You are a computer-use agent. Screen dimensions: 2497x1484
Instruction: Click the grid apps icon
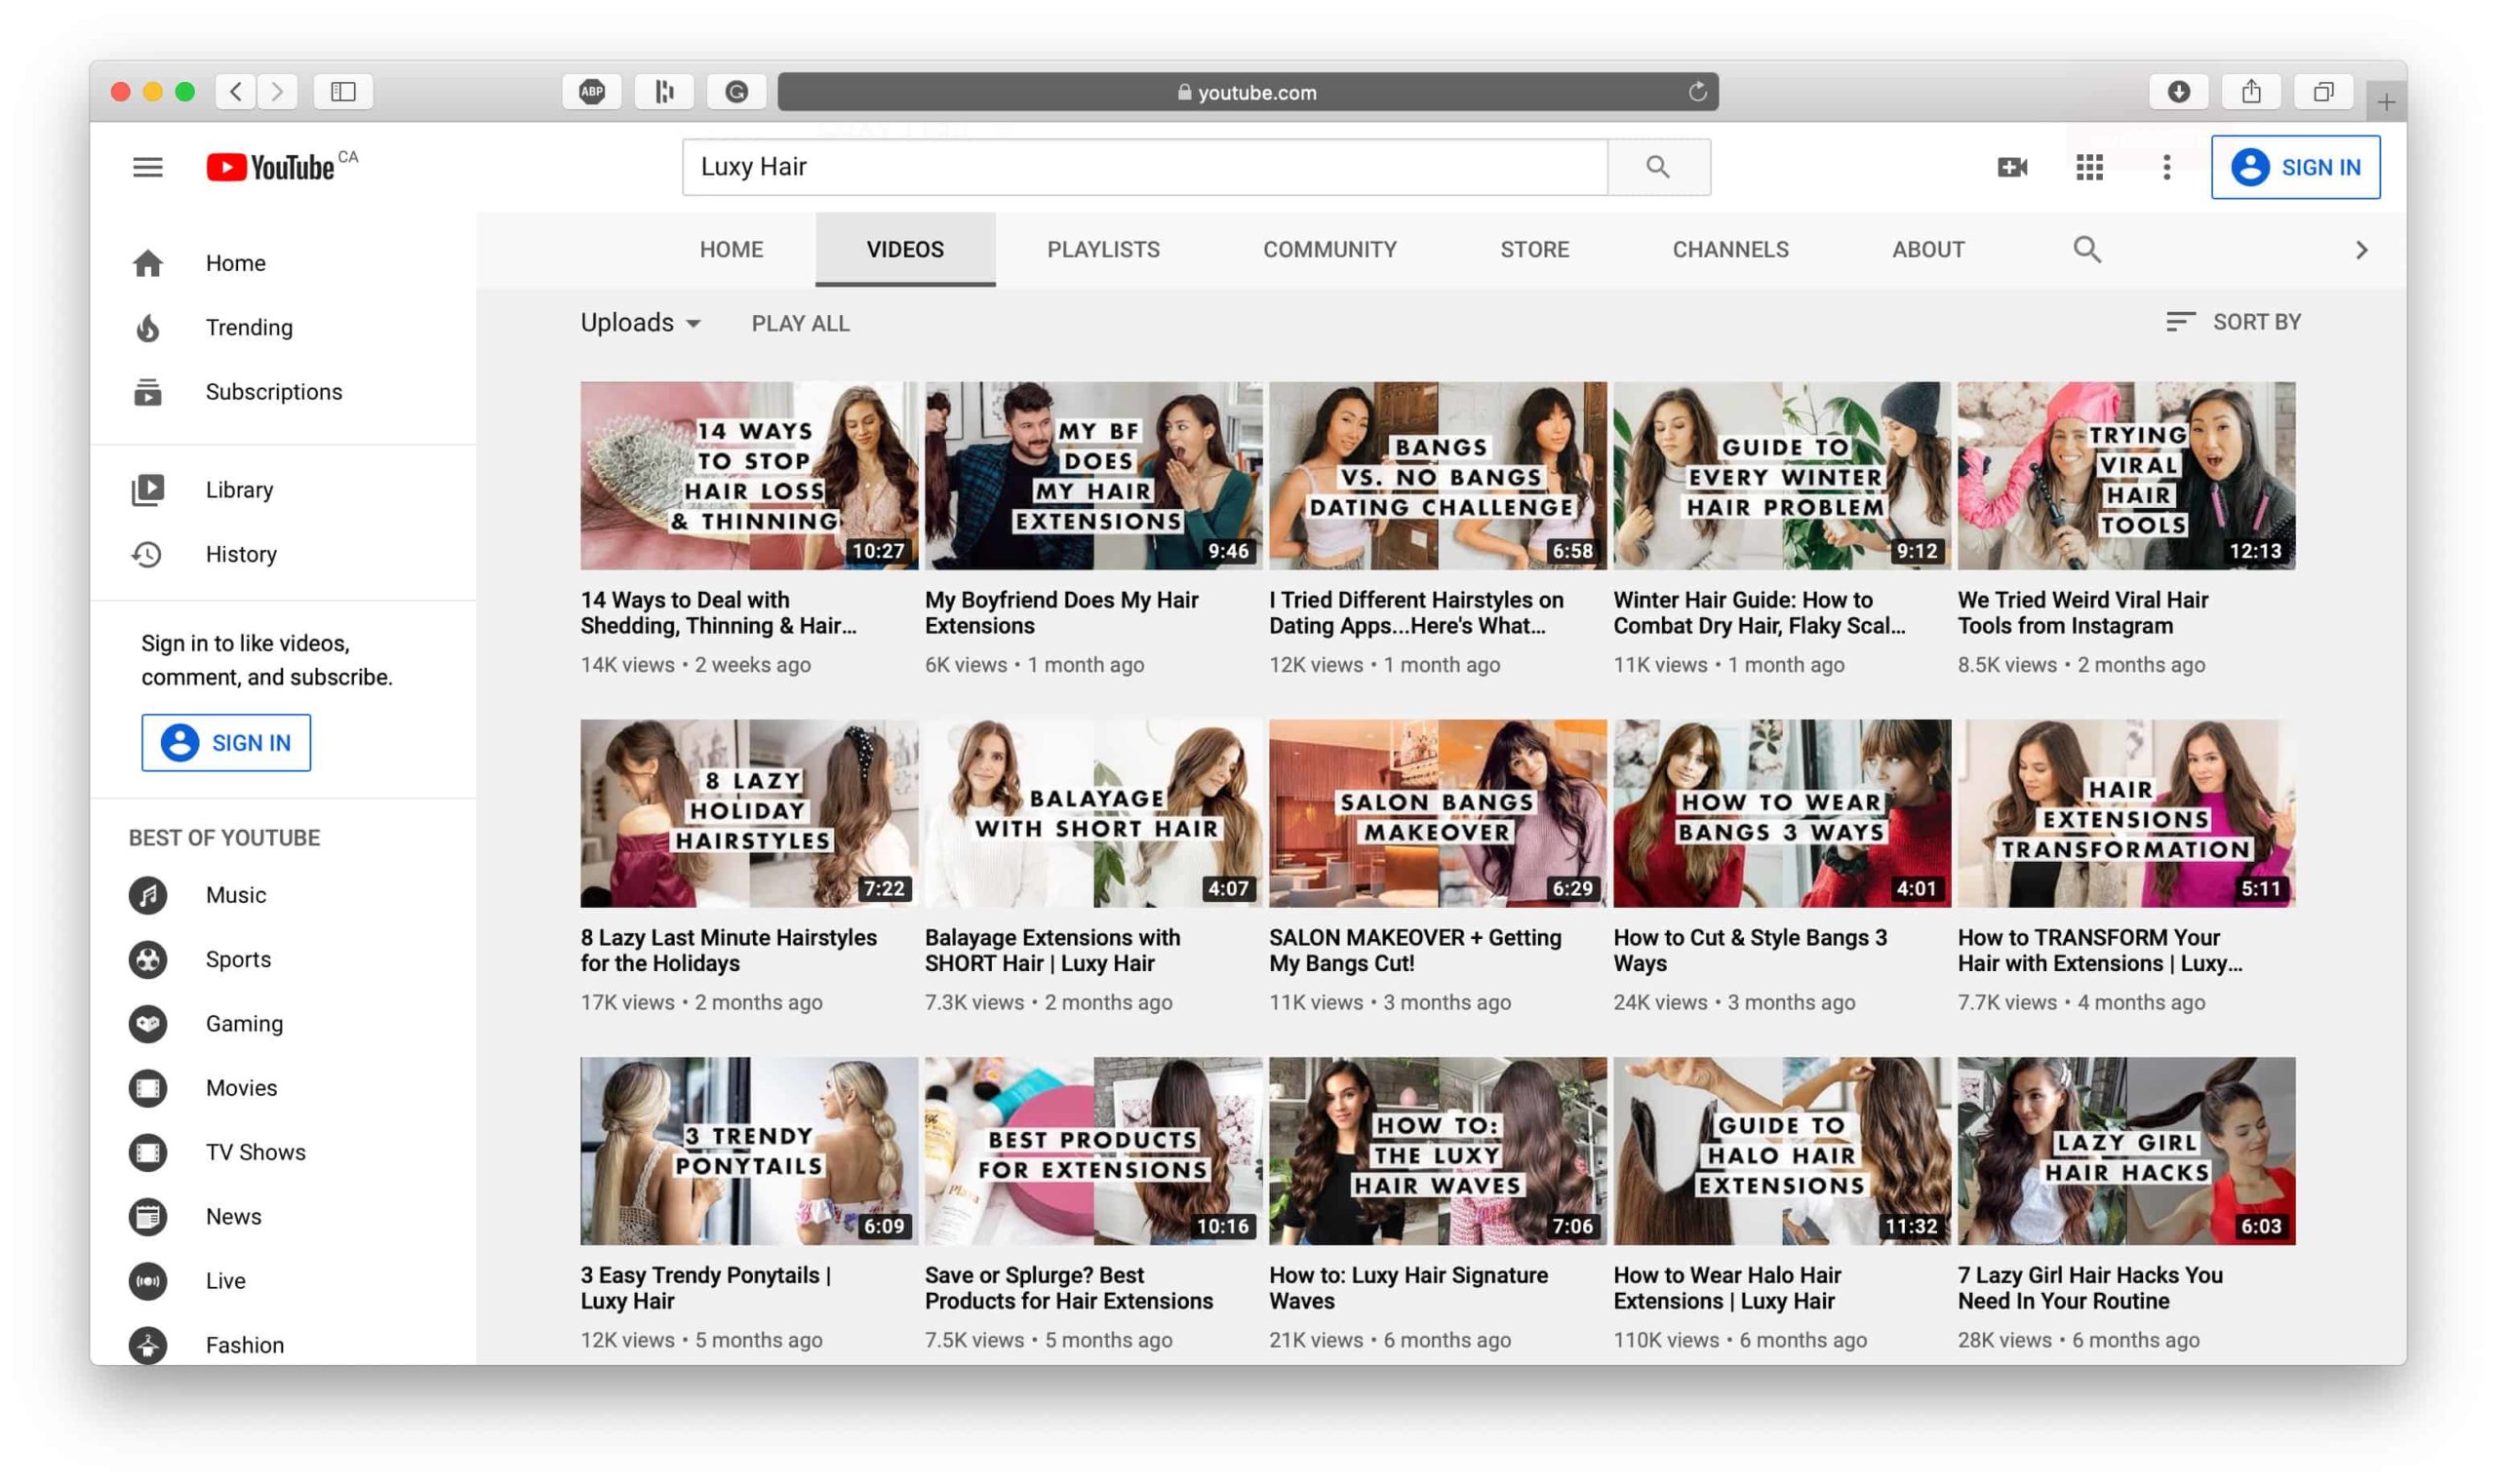[x=2090, y=166]
